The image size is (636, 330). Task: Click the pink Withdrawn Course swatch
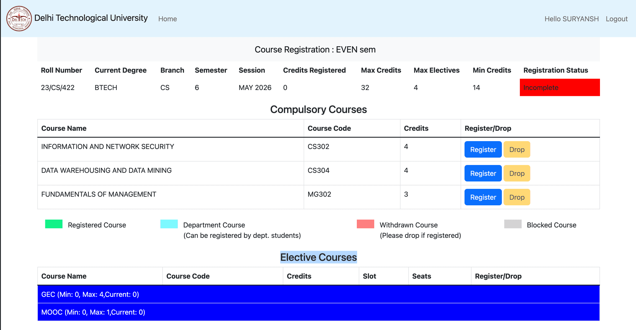[365, 224]
